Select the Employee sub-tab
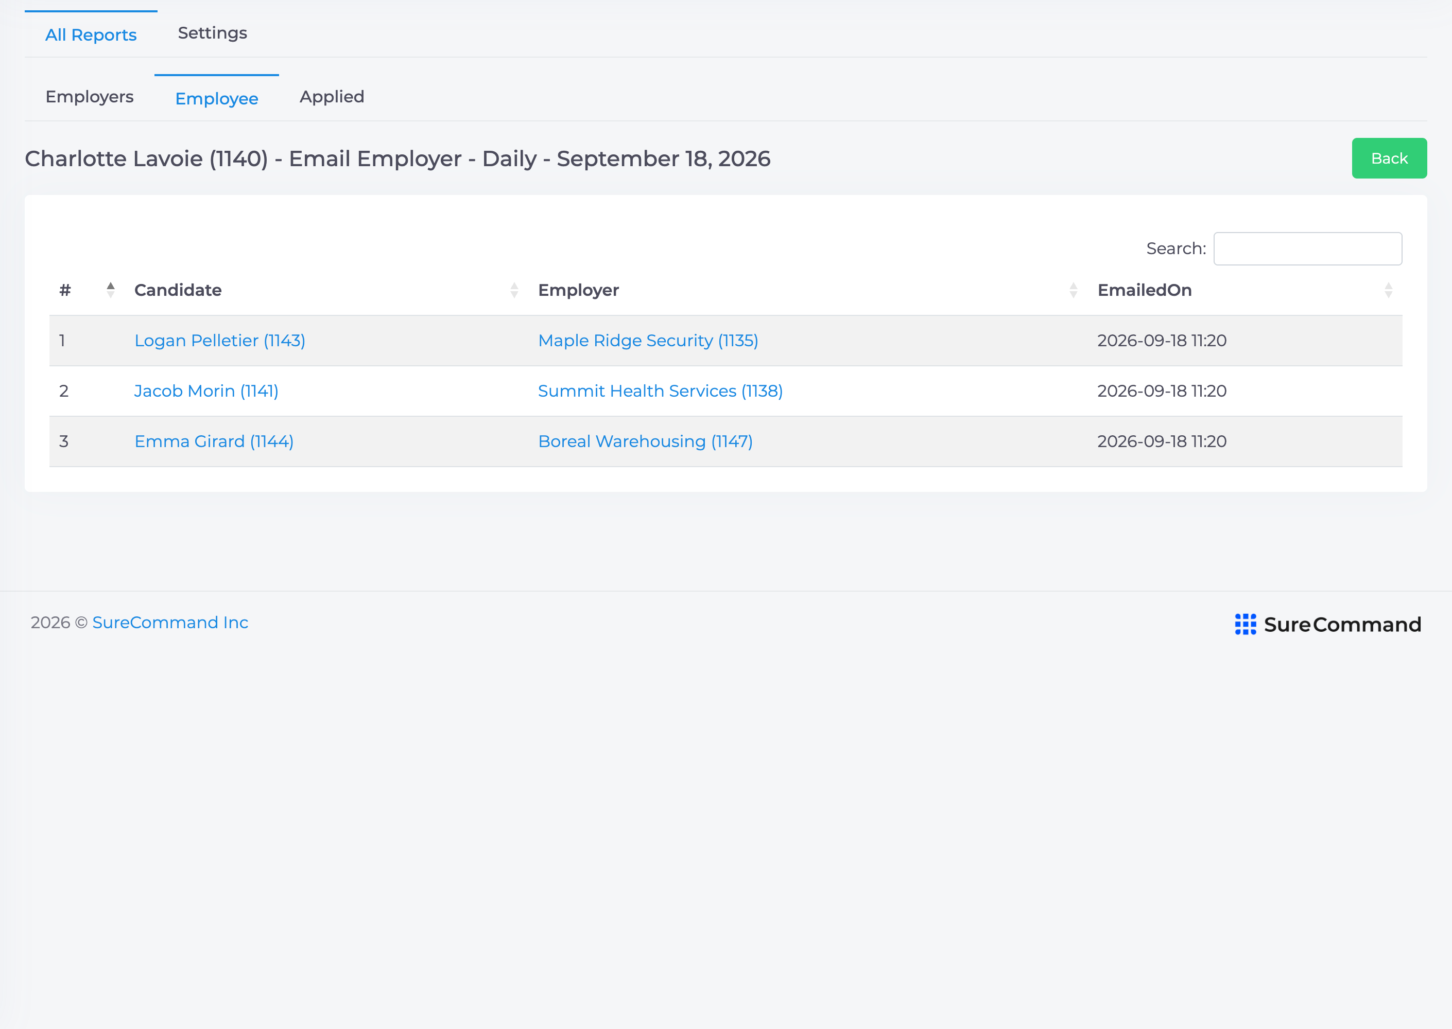Image resolution: width=1452 pixels, height=1029 pixels. click(x=217, y=99)
